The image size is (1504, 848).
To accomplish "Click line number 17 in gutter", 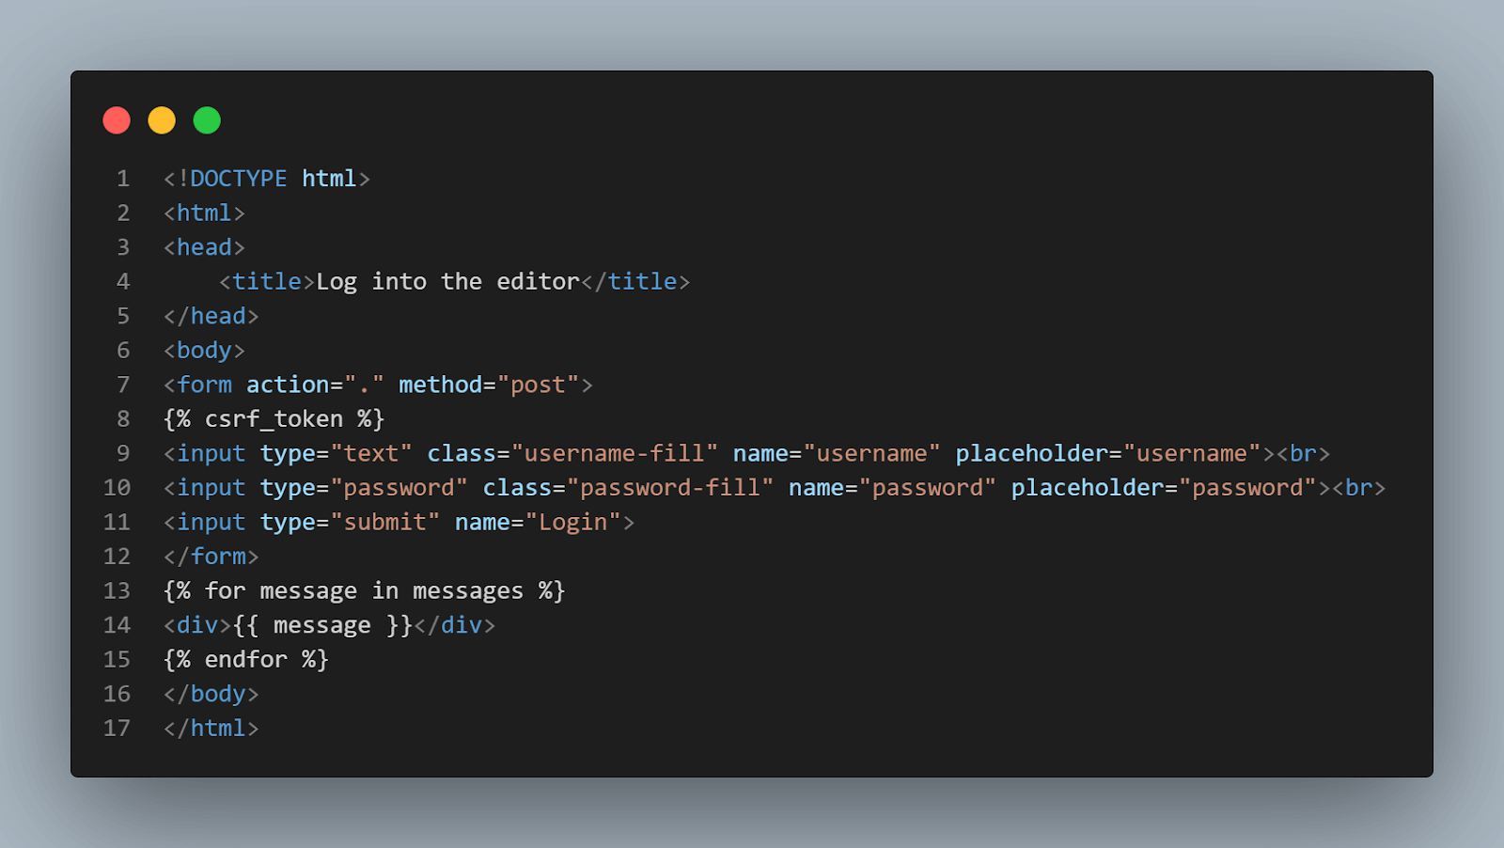I will 117,728.
